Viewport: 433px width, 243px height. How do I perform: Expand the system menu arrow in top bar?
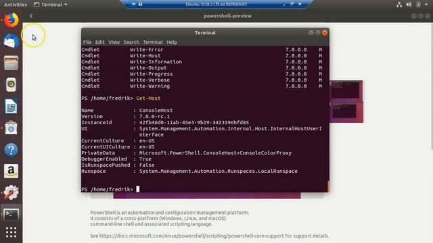point(426,5)
